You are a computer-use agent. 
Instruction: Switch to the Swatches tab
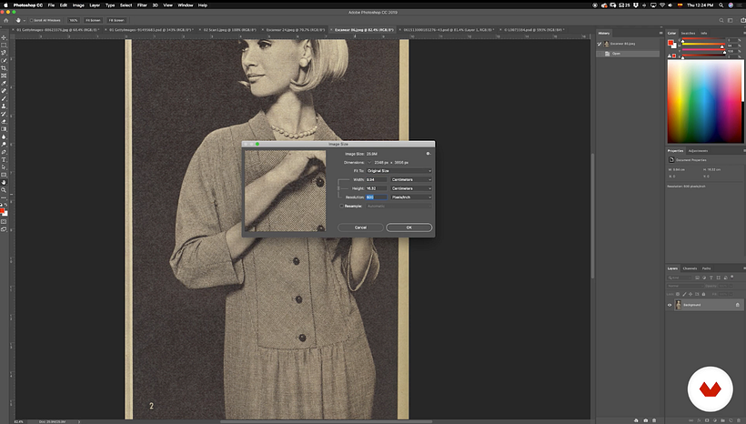(688, 34)
